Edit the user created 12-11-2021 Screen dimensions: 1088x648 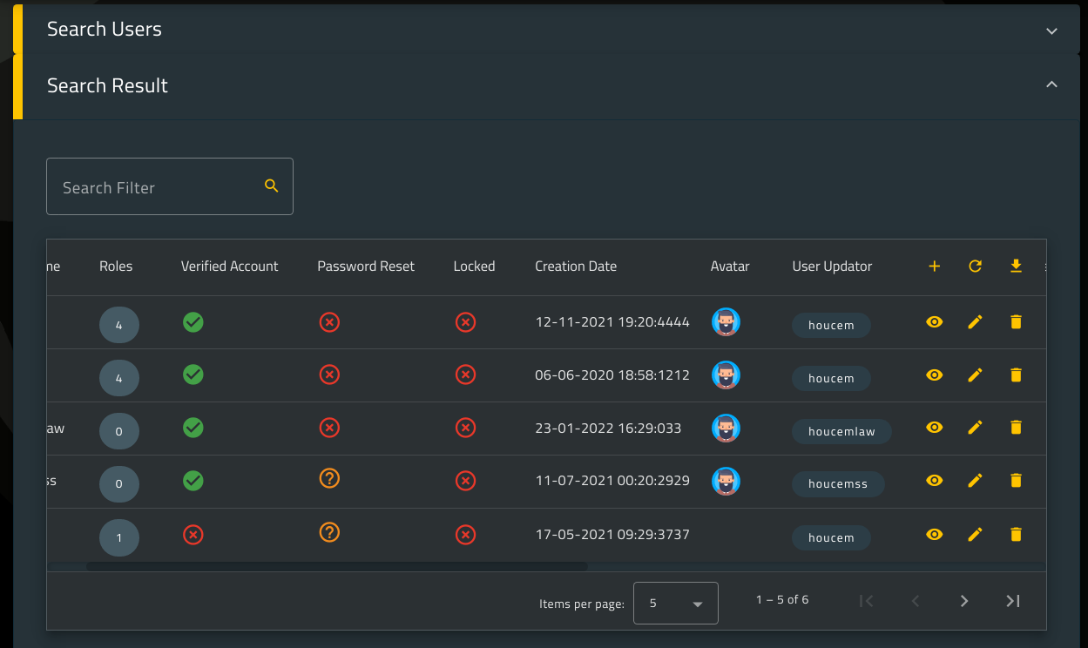(976, 322)
